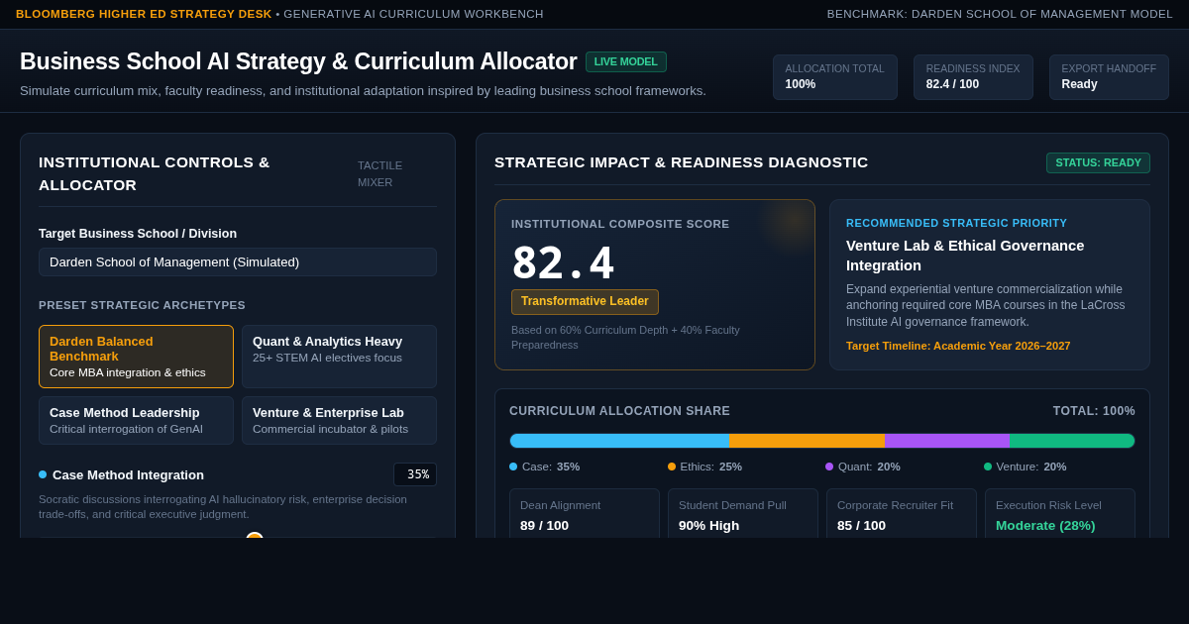Open the Student Demand Pull card
1189x624 pixels.
[x=743, y=513]
